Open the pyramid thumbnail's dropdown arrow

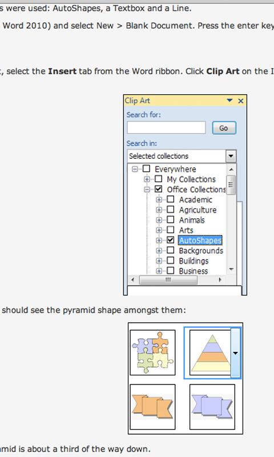coord(235,353)
